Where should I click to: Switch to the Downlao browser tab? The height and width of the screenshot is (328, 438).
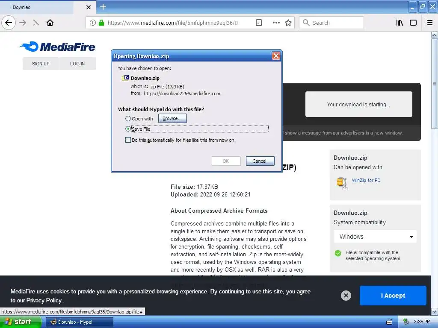pyautogui.click(x=37, y=7)
